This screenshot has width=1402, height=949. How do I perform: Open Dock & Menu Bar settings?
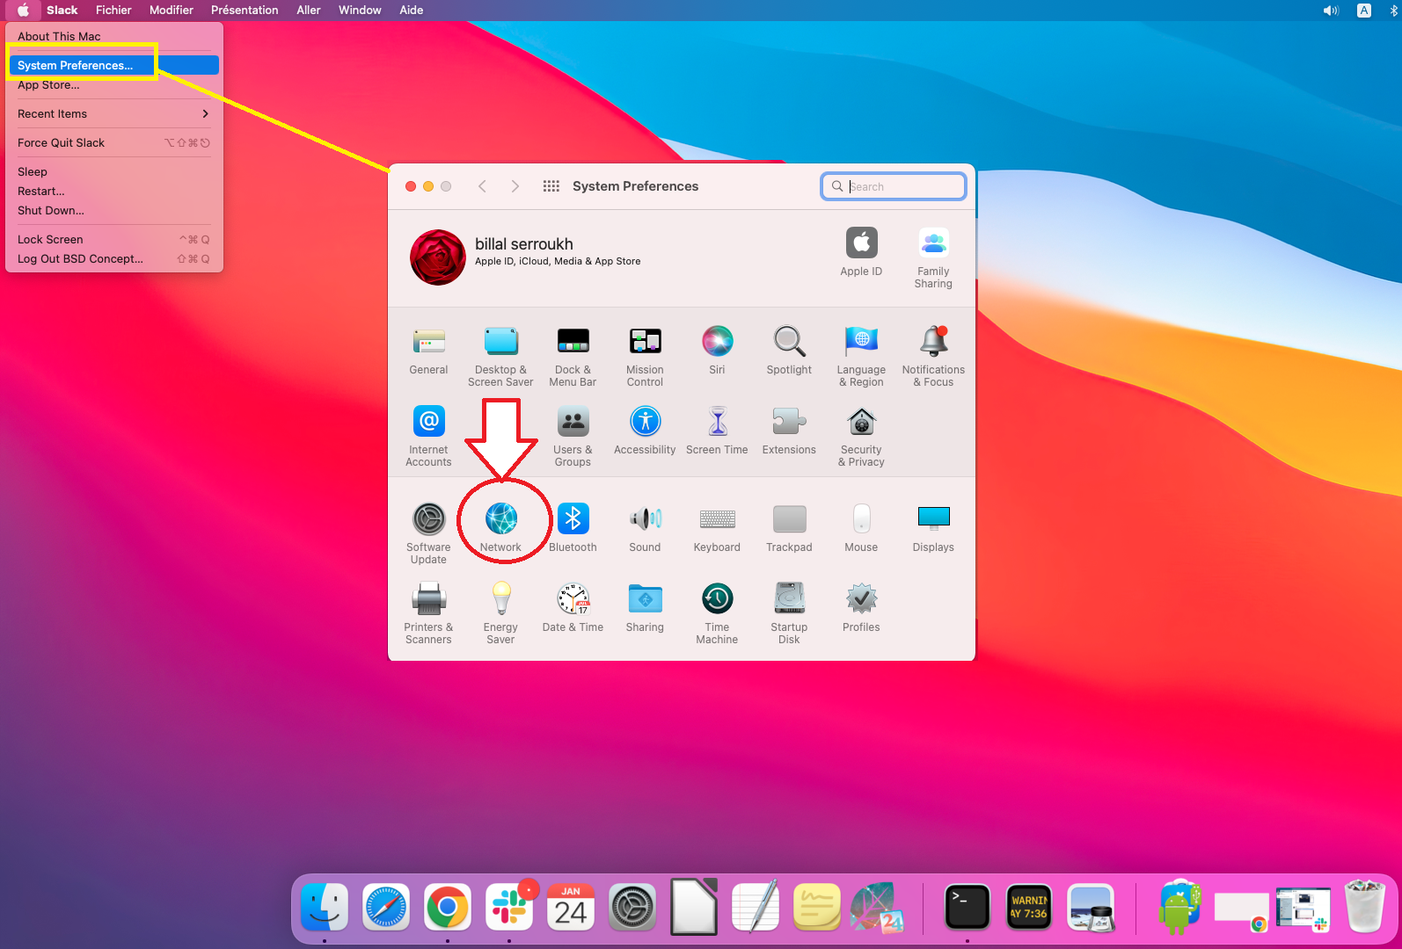click(573, 342)
